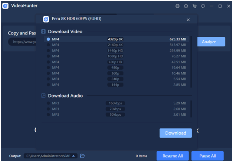Viewport: 233px width, 162px height.
Task: Click the Download button
Action: coord(175,133)
